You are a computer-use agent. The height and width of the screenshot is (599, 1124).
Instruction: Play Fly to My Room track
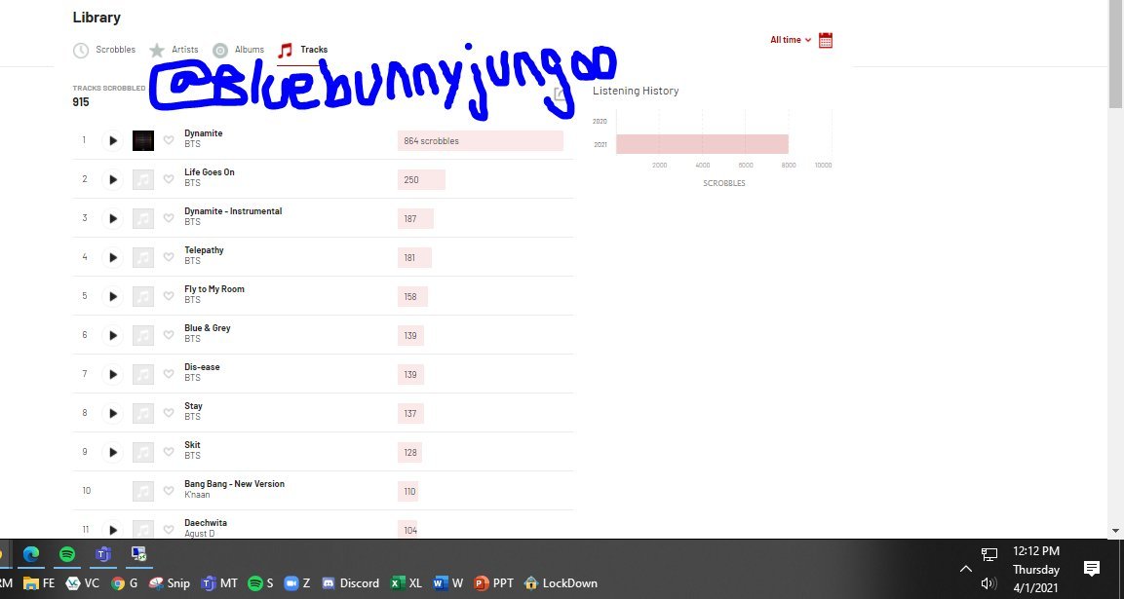pyautogui.click(x=112, y=296)
